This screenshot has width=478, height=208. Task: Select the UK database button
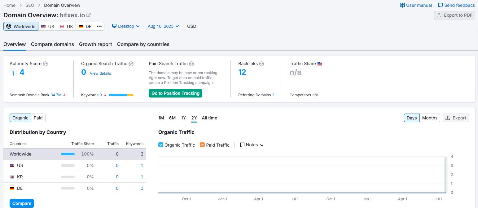click(66, 26)
